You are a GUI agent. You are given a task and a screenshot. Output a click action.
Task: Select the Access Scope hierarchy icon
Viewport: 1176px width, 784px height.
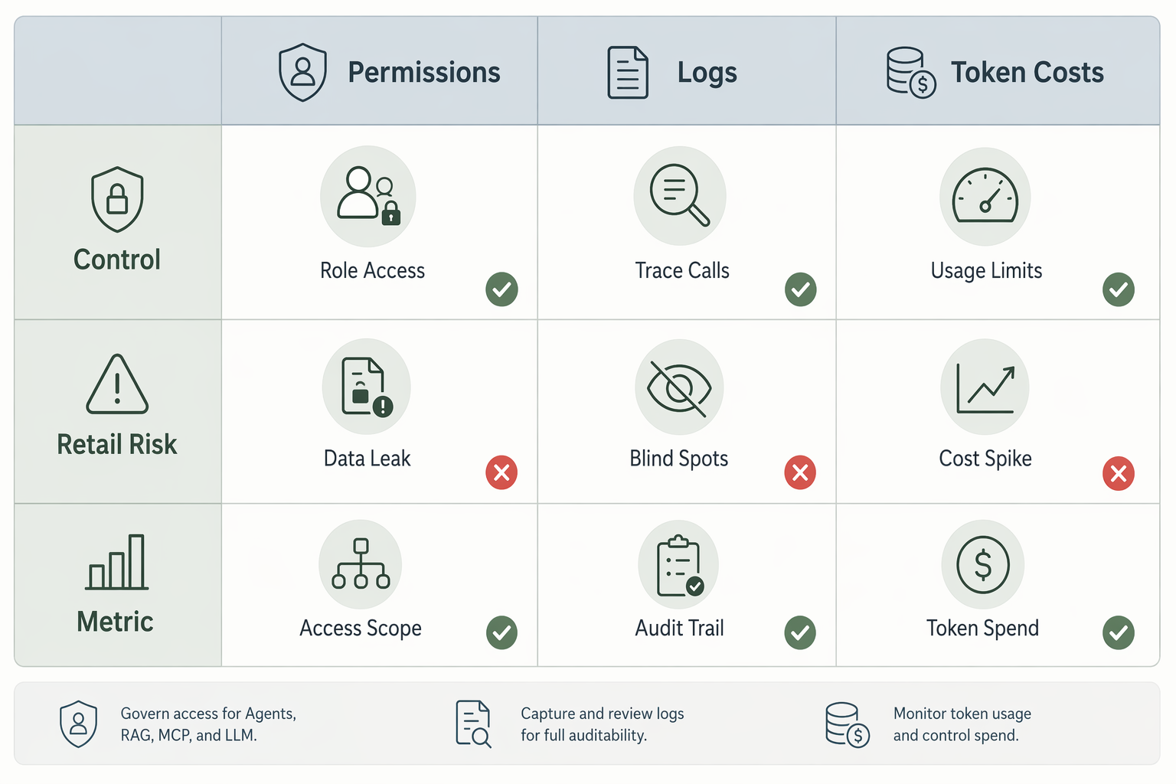(x=361, y=565)
